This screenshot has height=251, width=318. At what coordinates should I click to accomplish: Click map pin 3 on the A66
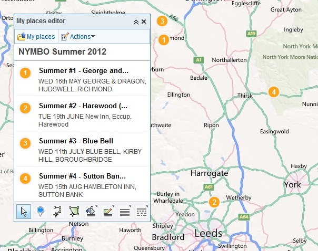pos(162,21)
